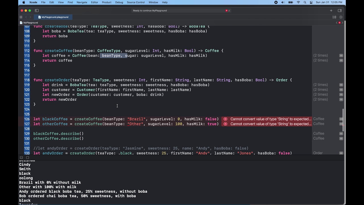Viewport: 364px width, 205px height.
Task: Show result for line 130 quick look
Action: pyautogui.click(x=341, y=138)
